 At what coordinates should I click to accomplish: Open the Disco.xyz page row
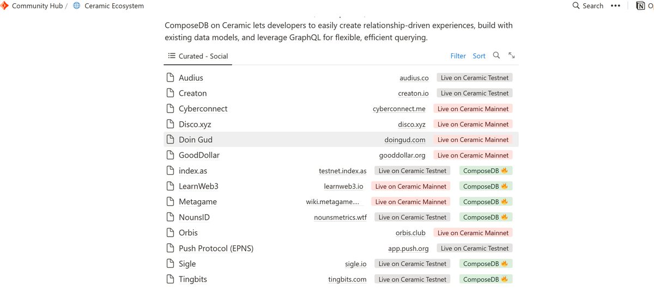[341, 124]
